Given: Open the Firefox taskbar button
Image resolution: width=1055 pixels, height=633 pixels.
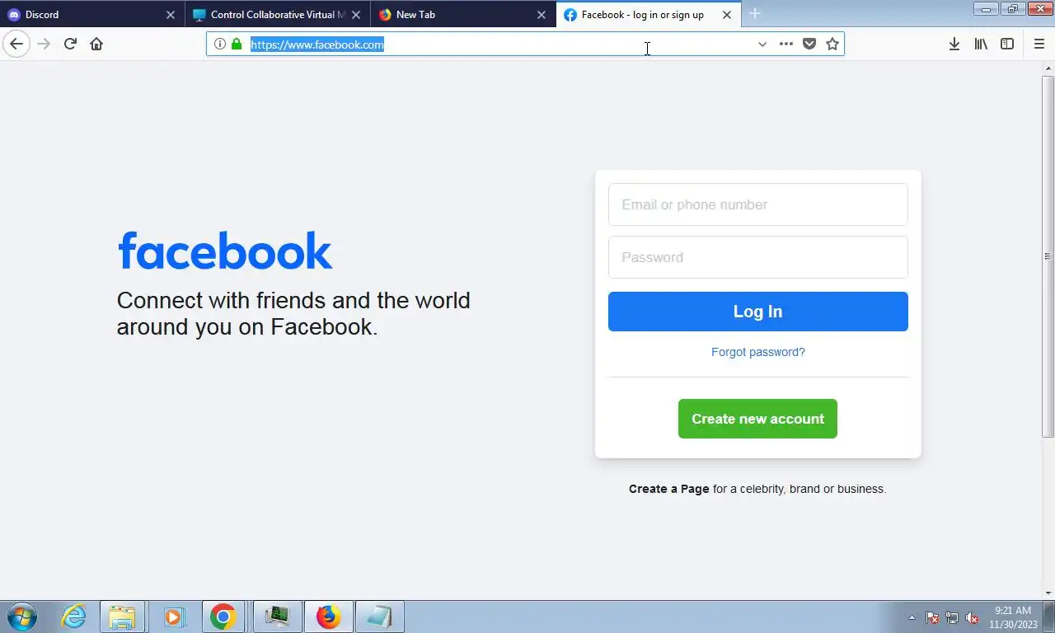Looking at the screenshot, I should pyautogui.click(x=328, y=617).
